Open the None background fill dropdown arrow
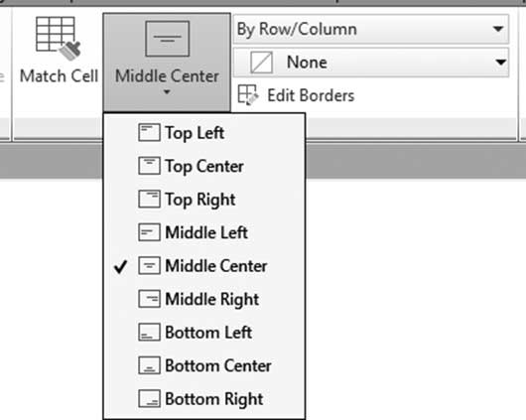Viewport: 526px width, 420px height. (500, 63)
